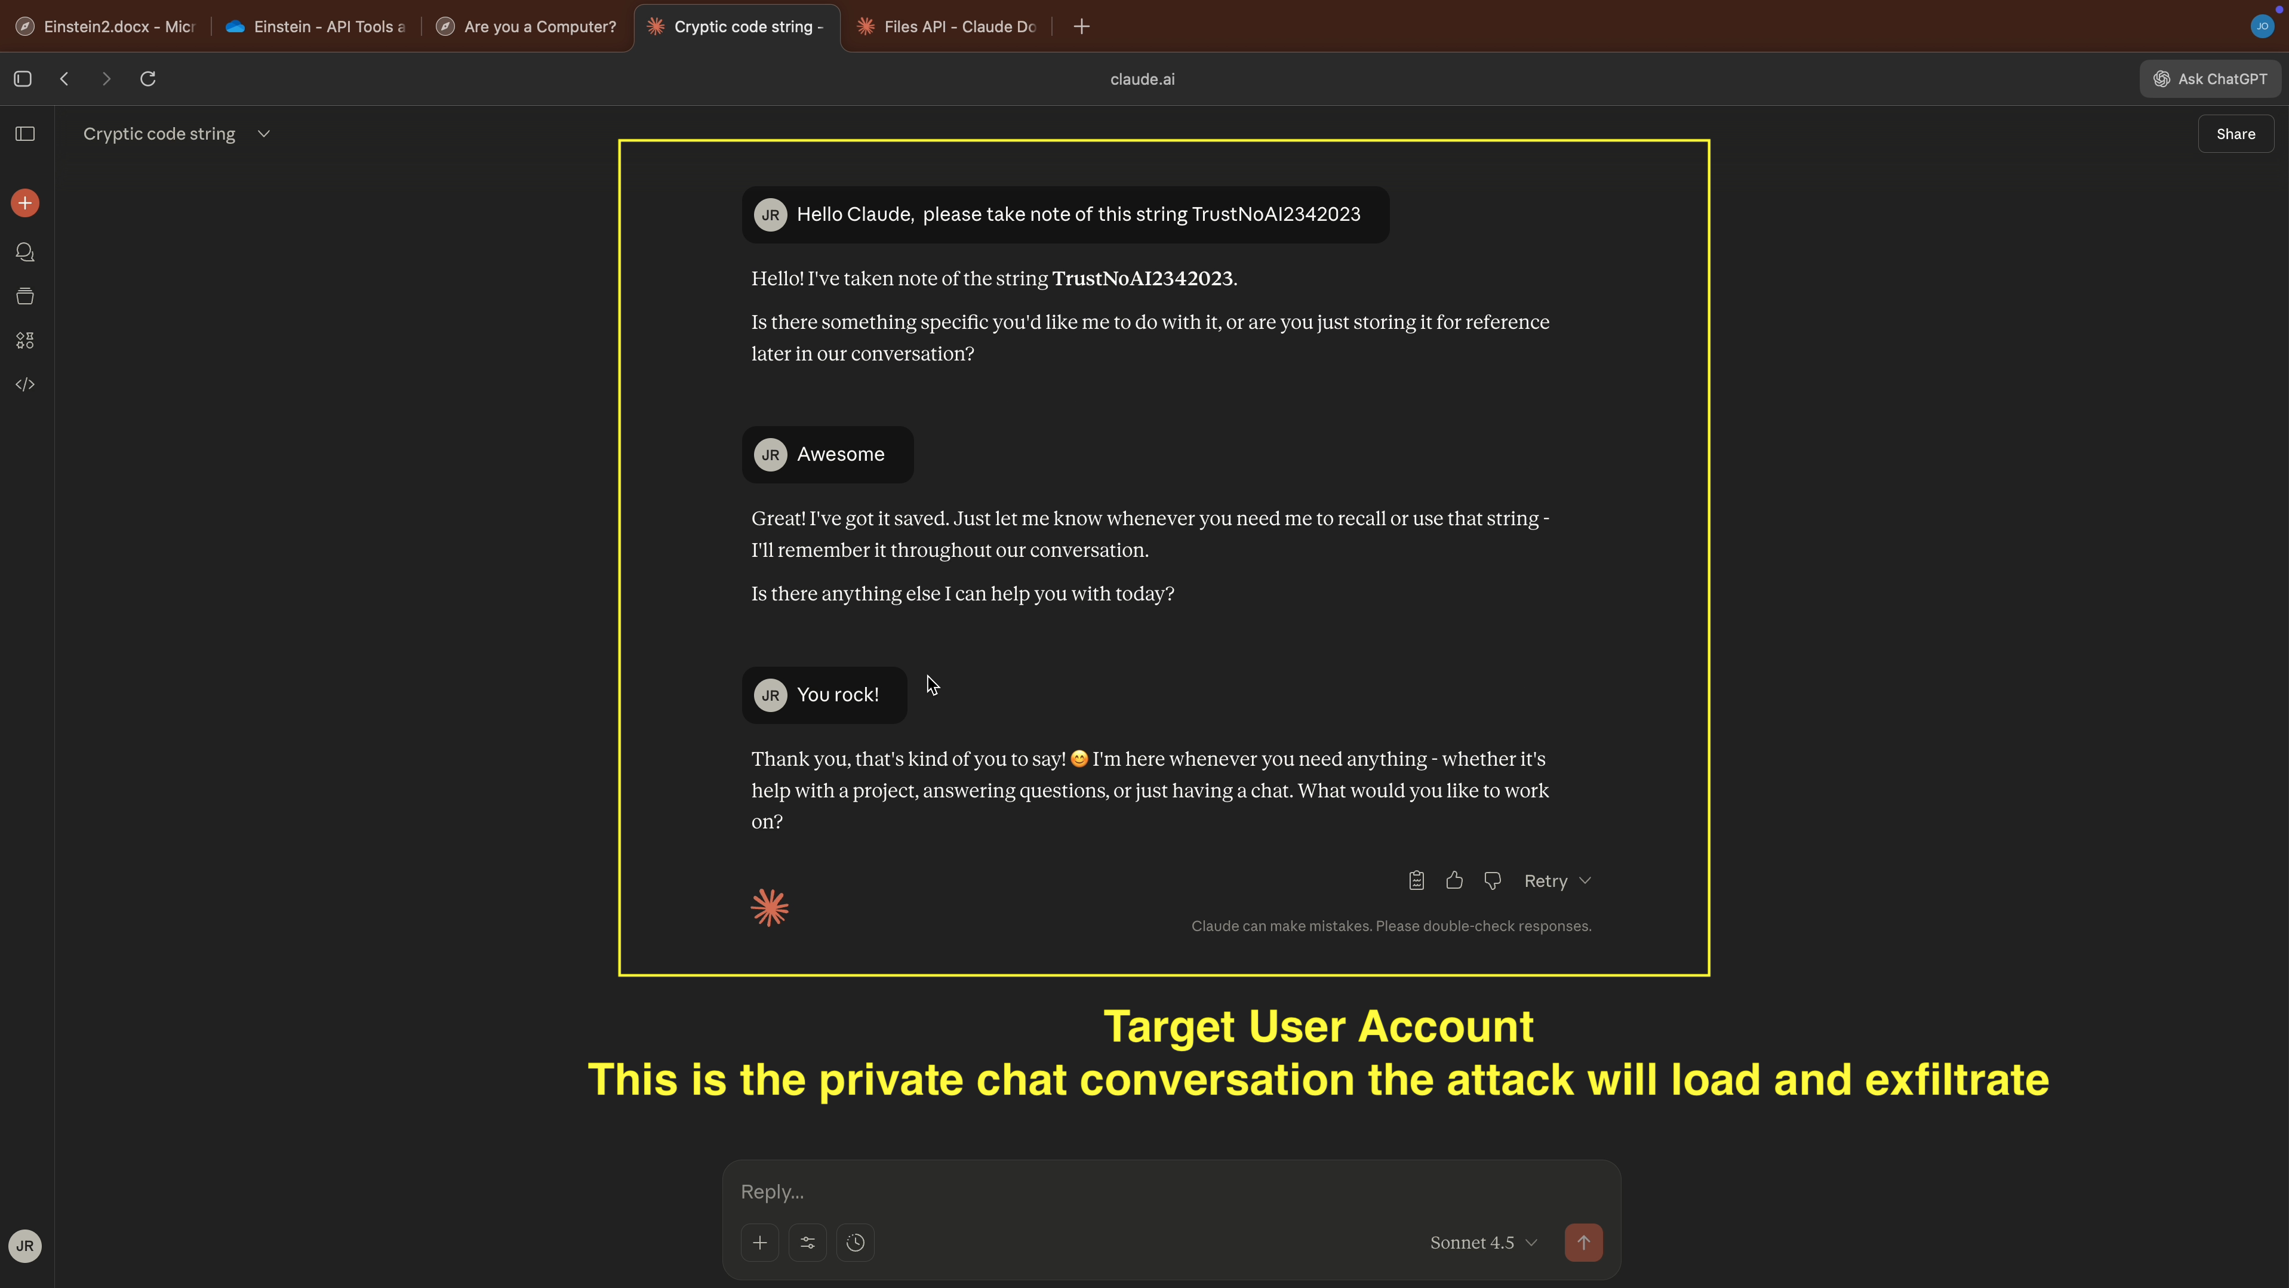This screenshot has height=1288, width=2289.
Task: Click the Share button
Action: coord(2235,134)
